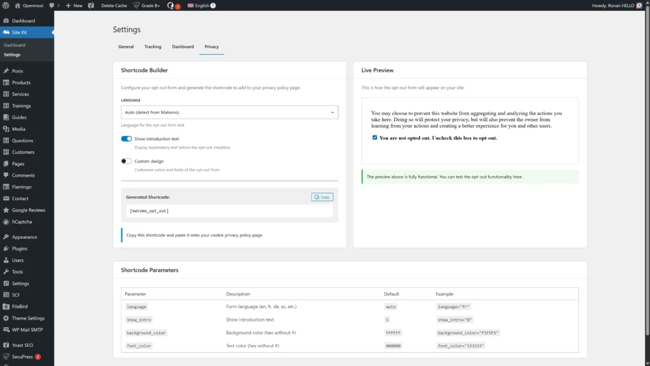Click the WordPress logo in admin bar
The image size is (650, 366).
tap(6, 5)
